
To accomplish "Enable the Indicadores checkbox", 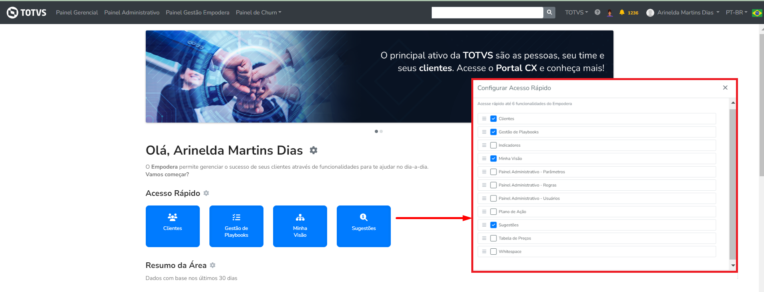I will pyautogui.click(x=493, y=145).
